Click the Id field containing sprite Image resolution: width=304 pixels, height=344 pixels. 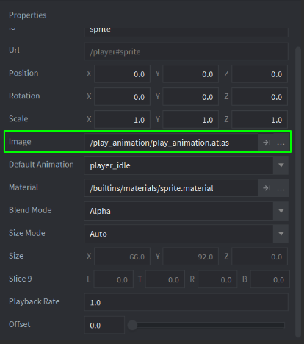coord(186,32)
